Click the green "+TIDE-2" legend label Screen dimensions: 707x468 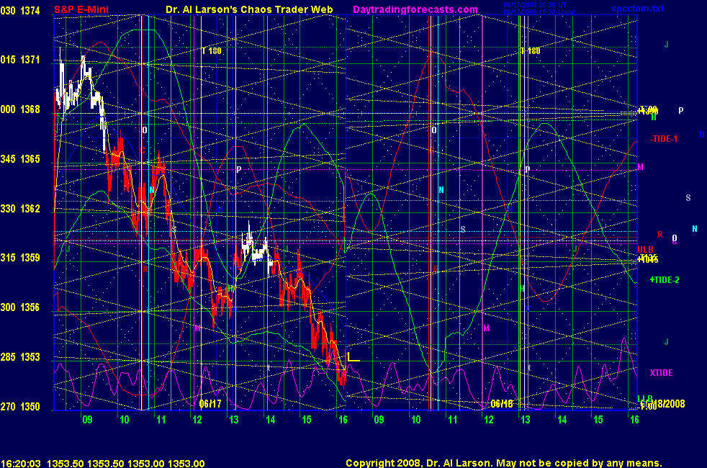(x=665, y=280)
